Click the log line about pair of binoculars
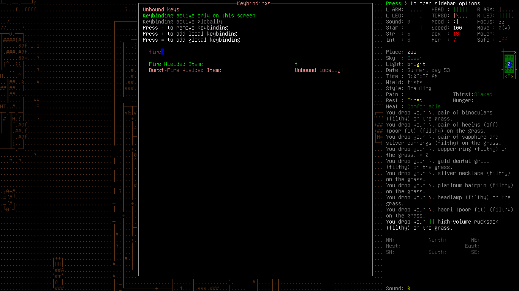This screenshot has height=291, width=519. coord(439,116)
